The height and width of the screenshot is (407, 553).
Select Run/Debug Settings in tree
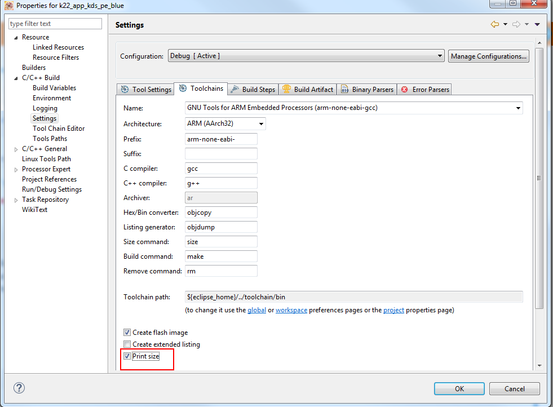point(52,189)
